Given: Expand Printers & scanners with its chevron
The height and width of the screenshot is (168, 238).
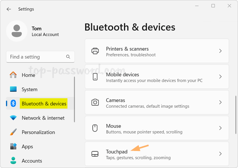Looking at the screenshot, I should (x=221, y=51).
